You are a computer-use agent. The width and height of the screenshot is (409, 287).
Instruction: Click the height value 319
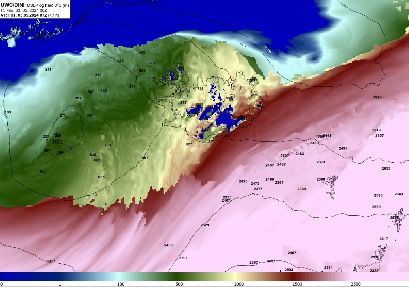click(98, 75)
